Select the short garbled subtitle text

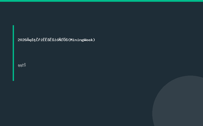(x=22, y=65)
